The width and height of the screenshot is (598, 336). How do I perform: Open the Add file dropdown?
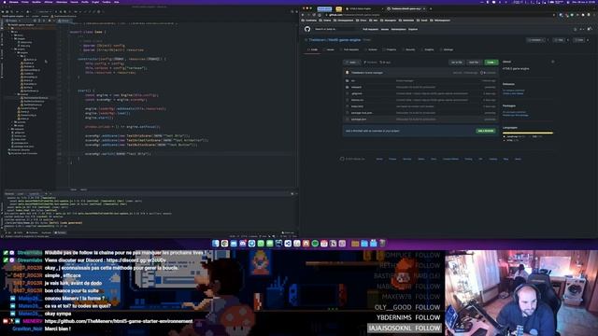pos(474,63)
